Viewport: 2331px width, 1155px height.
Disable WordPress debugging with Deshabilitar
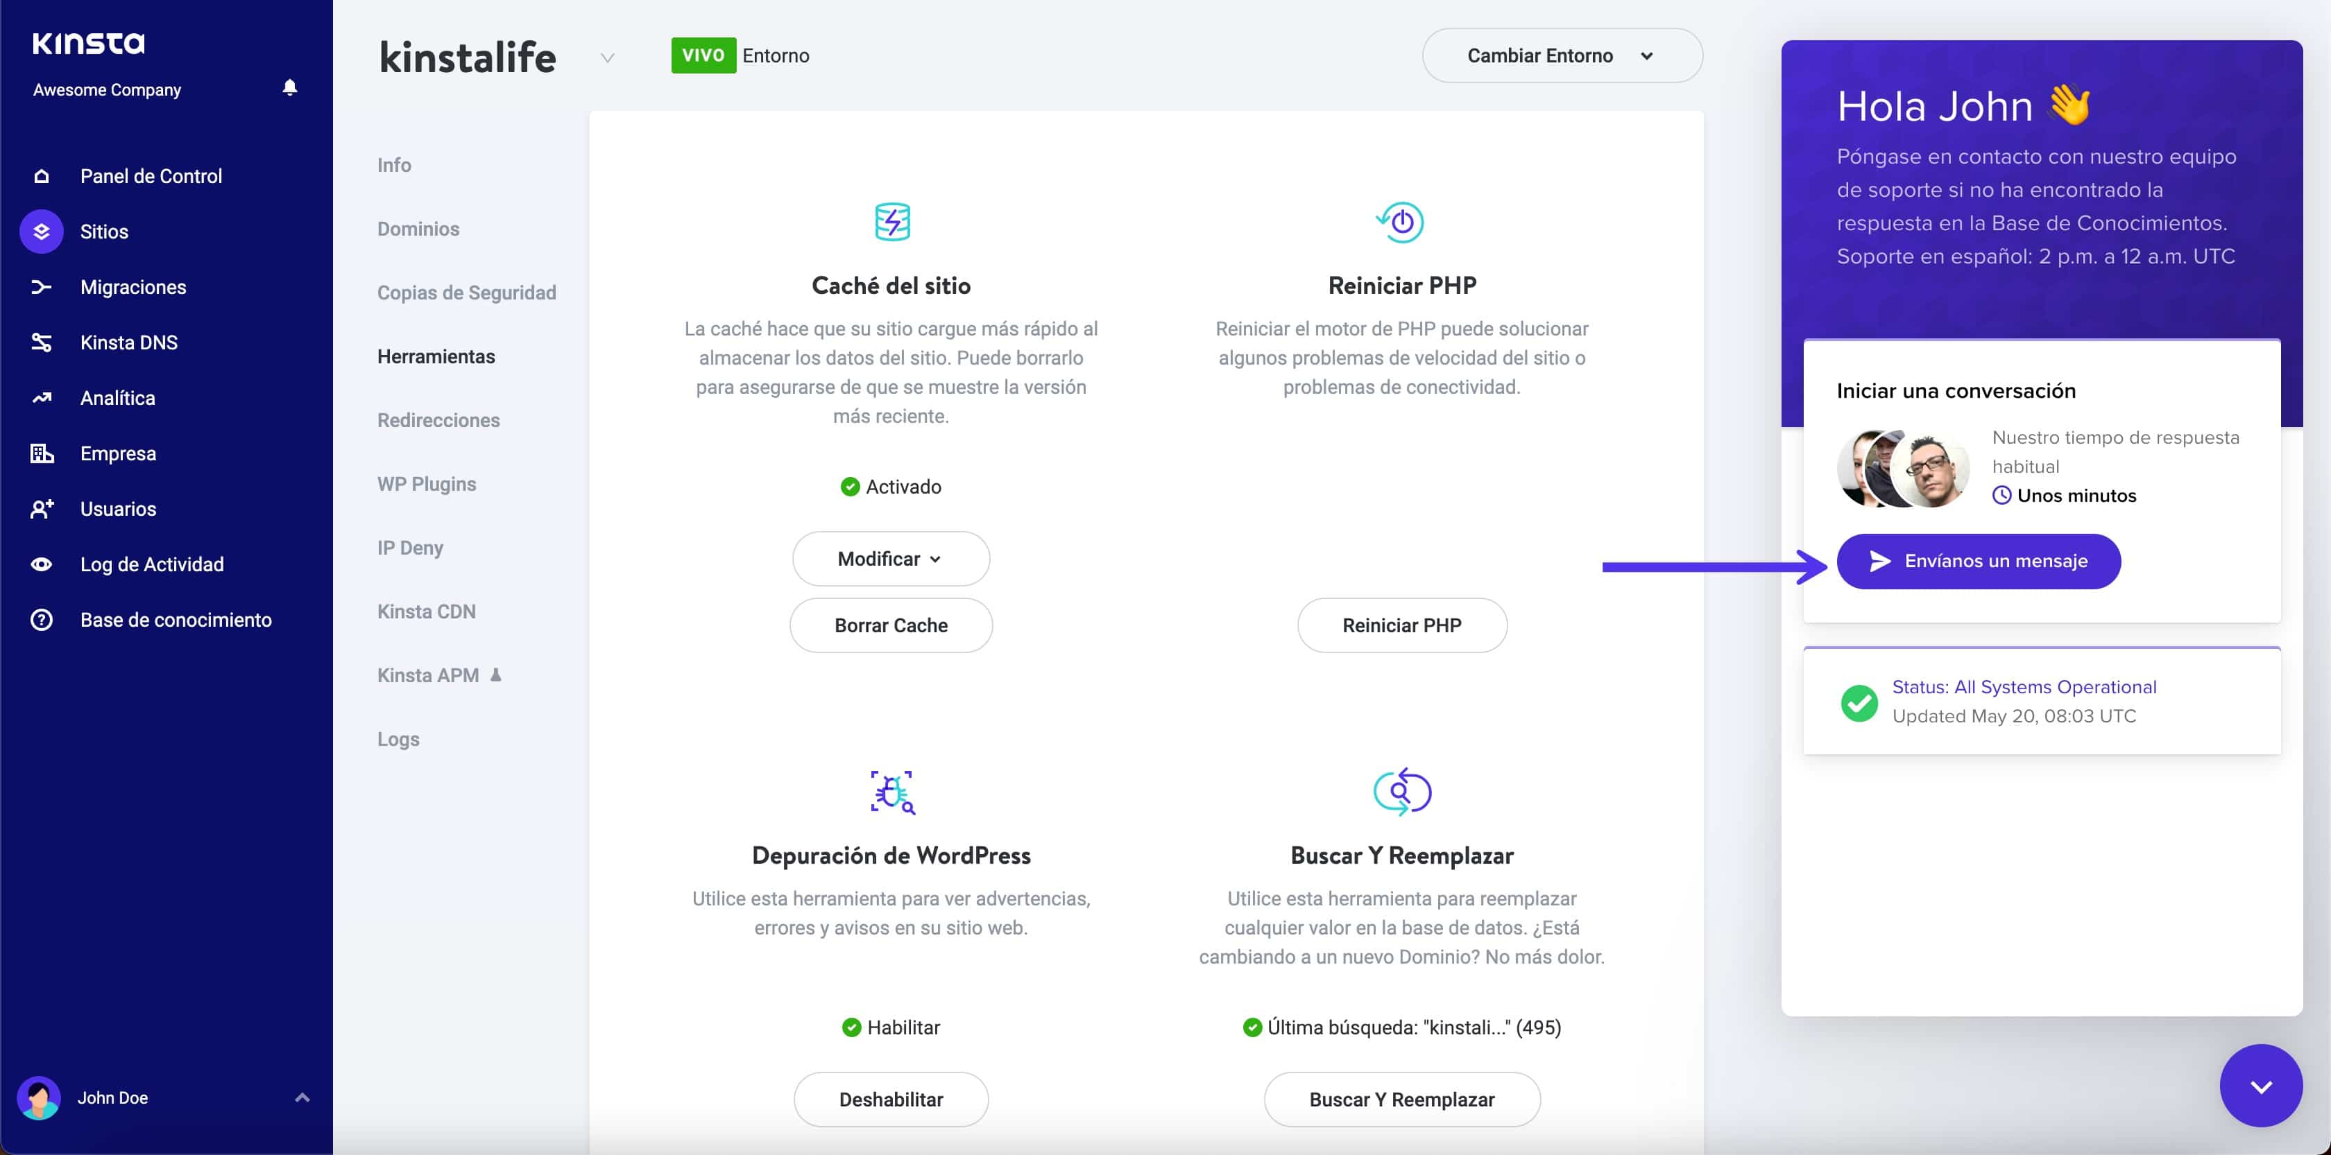(890, 1098)
